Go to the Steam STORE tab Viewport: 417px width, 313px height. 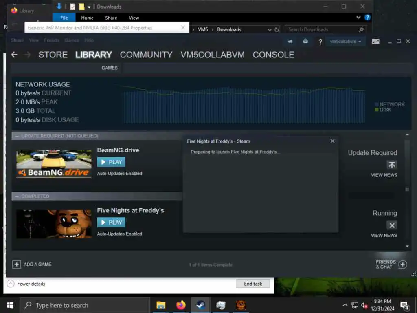point(53,55)
